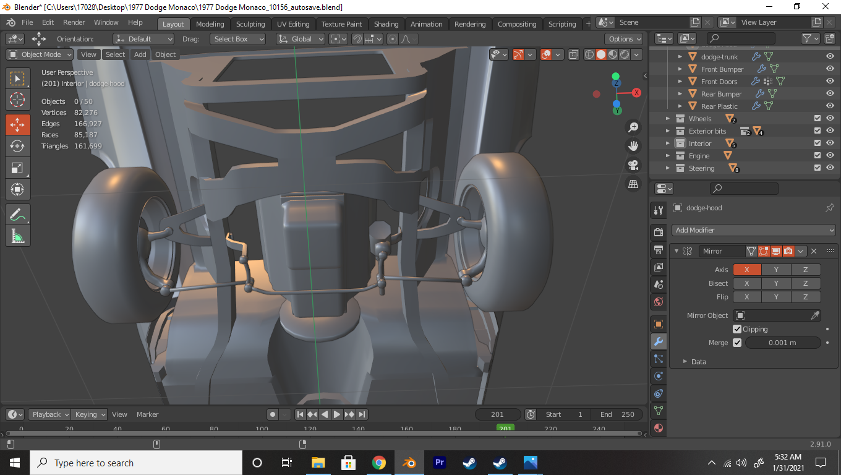The width and height of the screenshot is (841, 475).
Task: Open the Active Tool properties tab
Action: 659,210
